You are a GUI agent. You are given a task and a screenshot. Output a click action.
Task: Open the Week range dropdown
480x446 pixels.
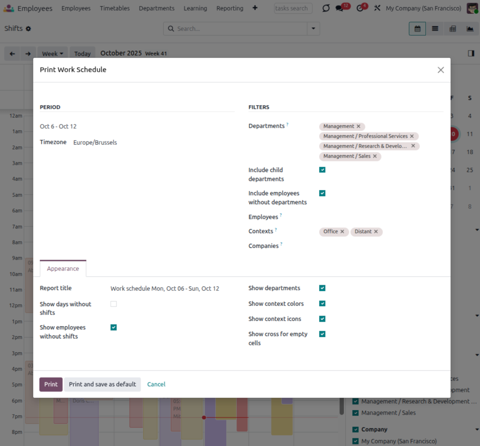click(x=53, y=54)
